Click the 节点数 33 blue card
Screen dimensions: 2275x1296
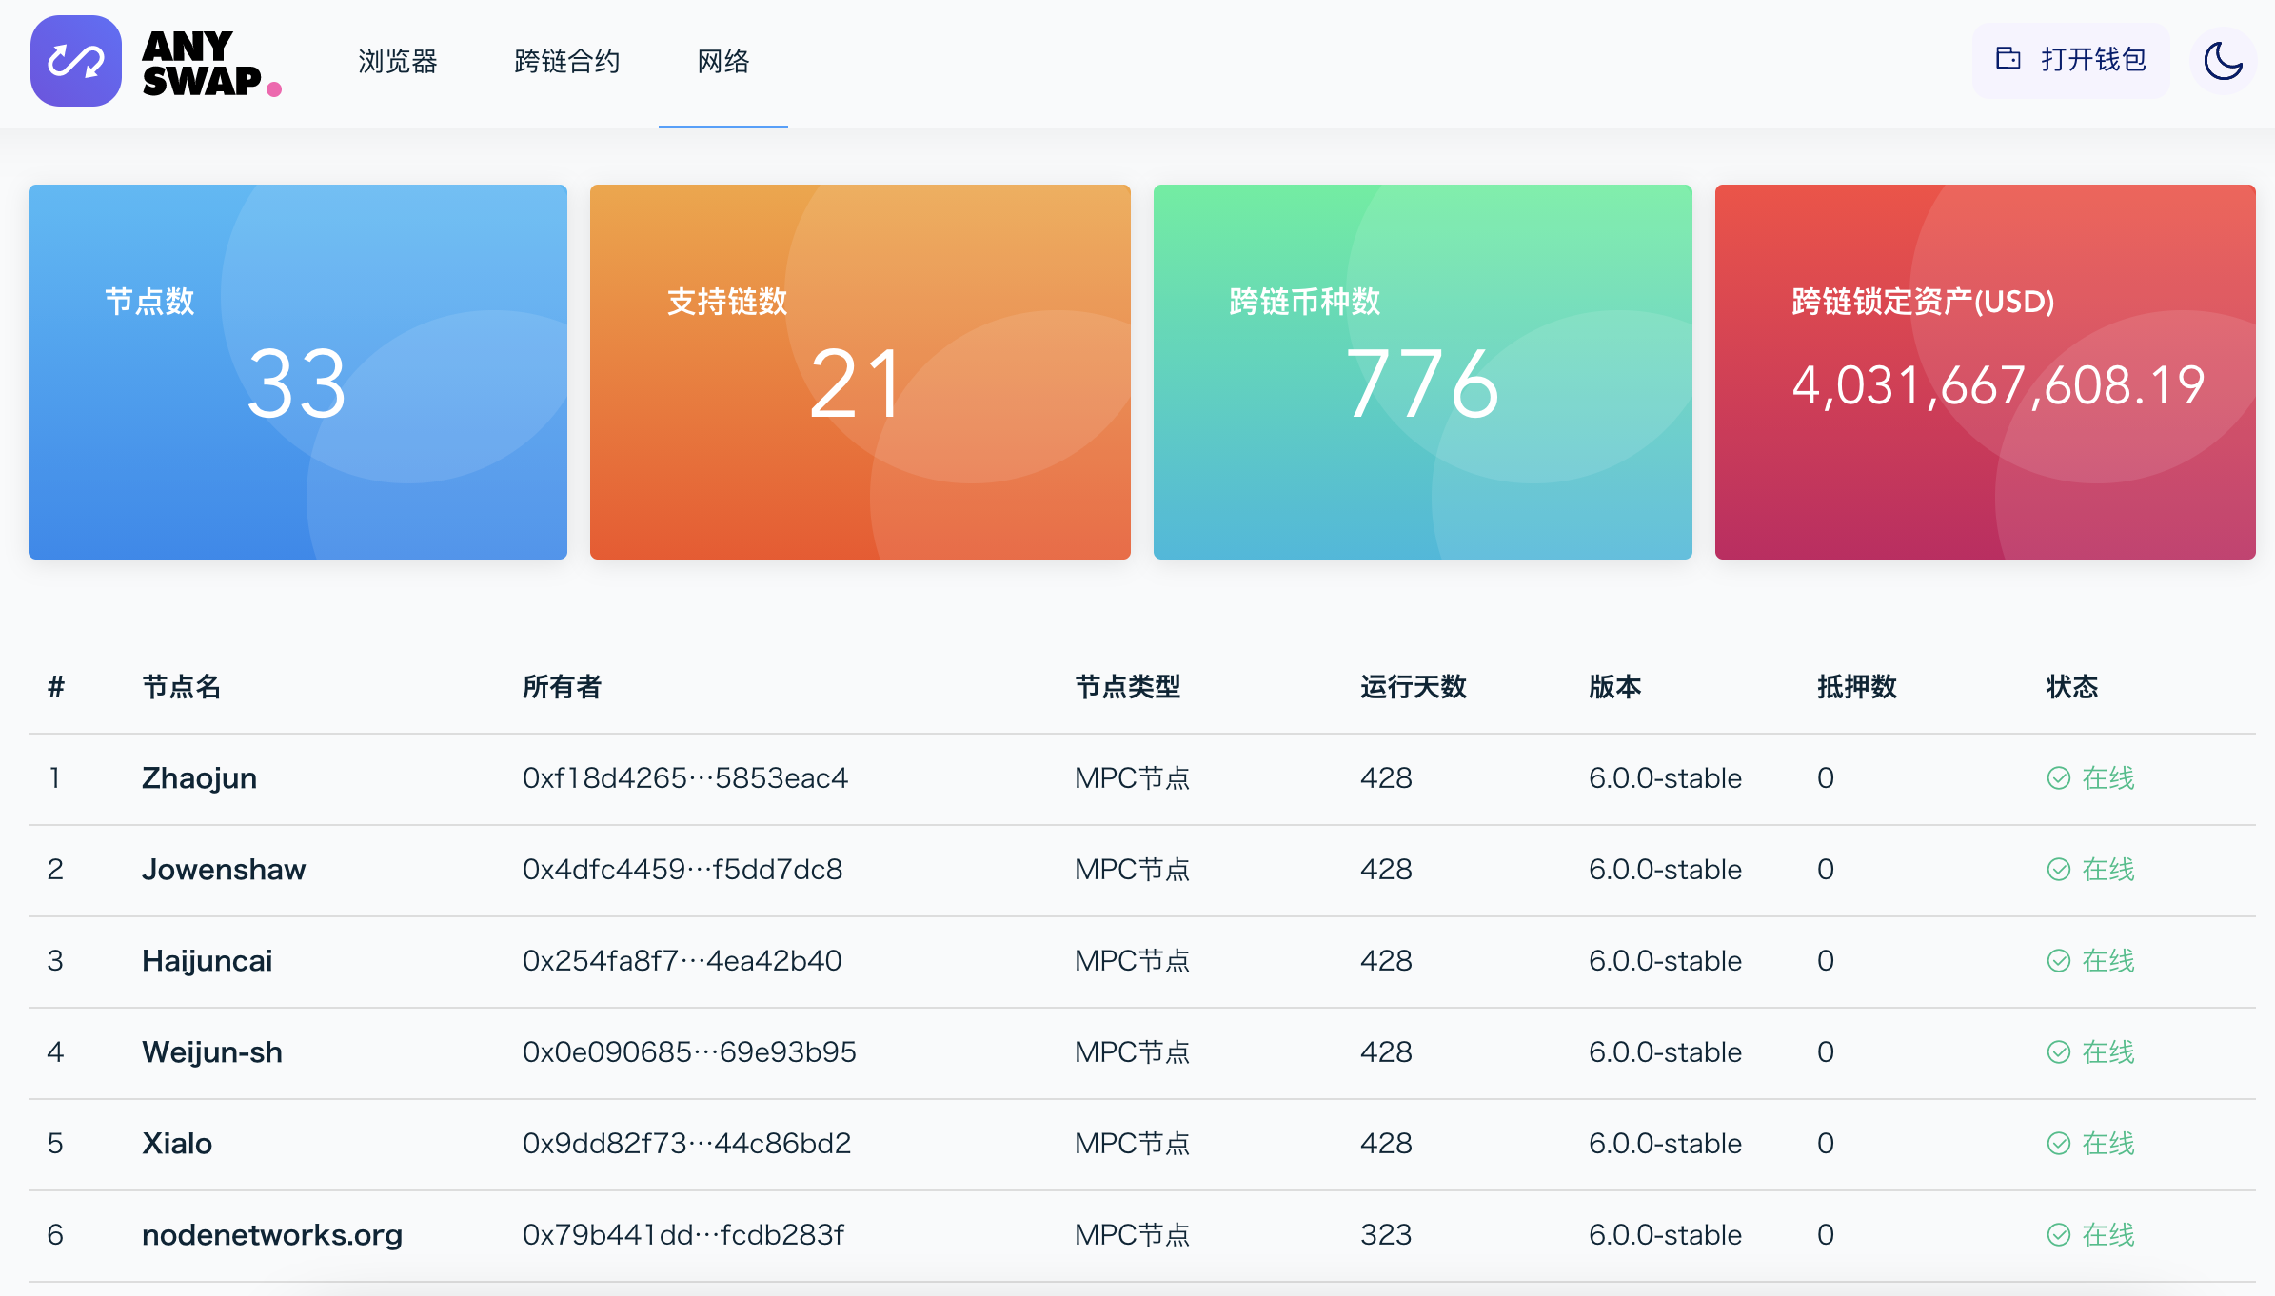pyautogui.click(x=297, y=372)
